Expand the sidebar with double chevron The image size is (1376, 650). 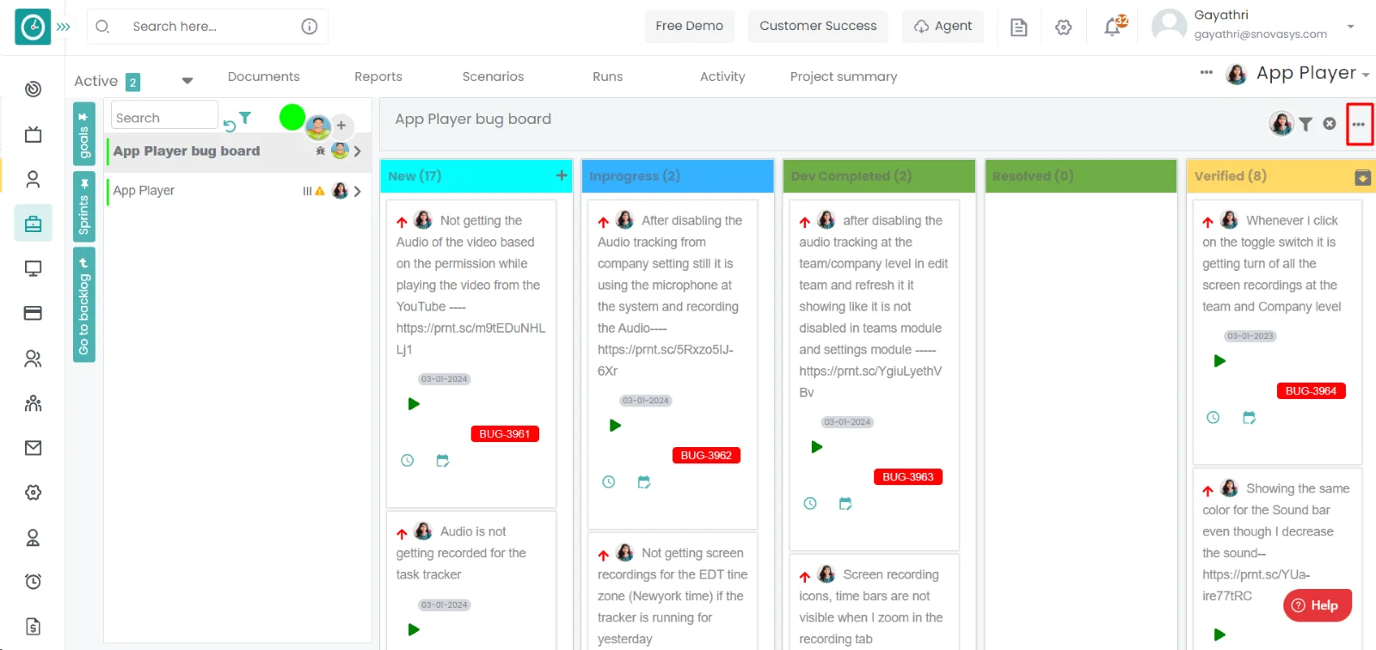point(64,27)
